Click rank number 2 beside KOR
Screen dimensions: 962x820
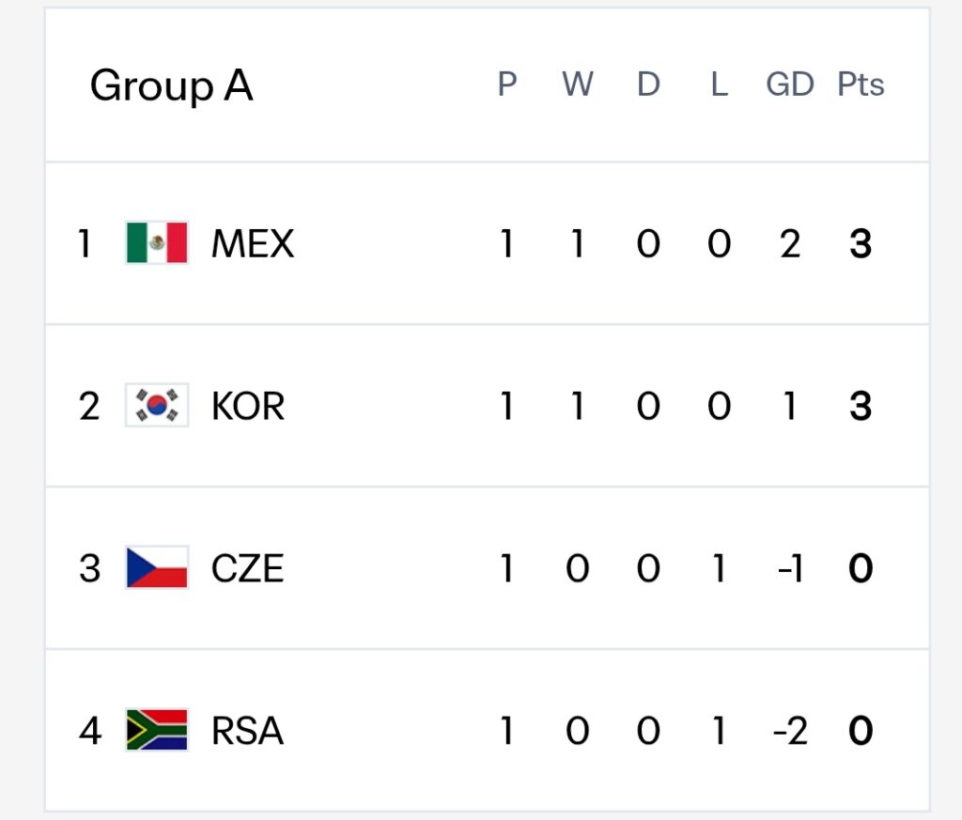[x=89, y=406]
